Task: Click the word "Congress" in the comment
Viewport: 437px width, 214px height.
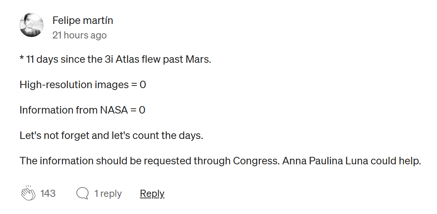Action: click(x=255, y=161)
